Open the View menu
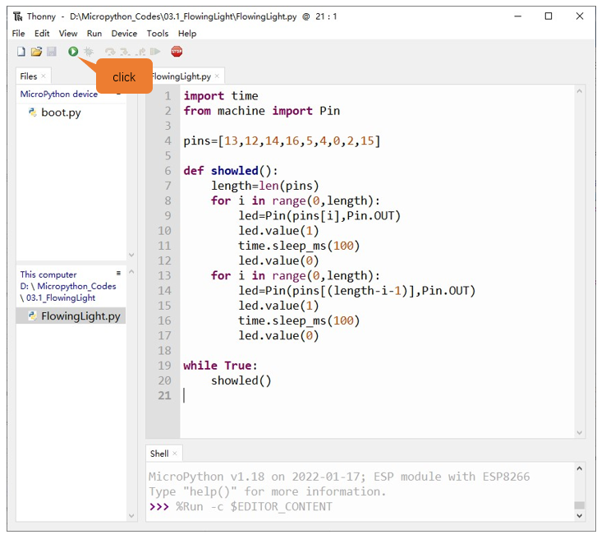This screenshot has width=606, height=539. click(x=68, y=34)
